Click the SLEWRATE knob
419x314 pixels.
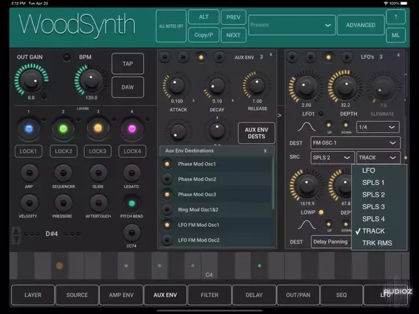point(383,88)
